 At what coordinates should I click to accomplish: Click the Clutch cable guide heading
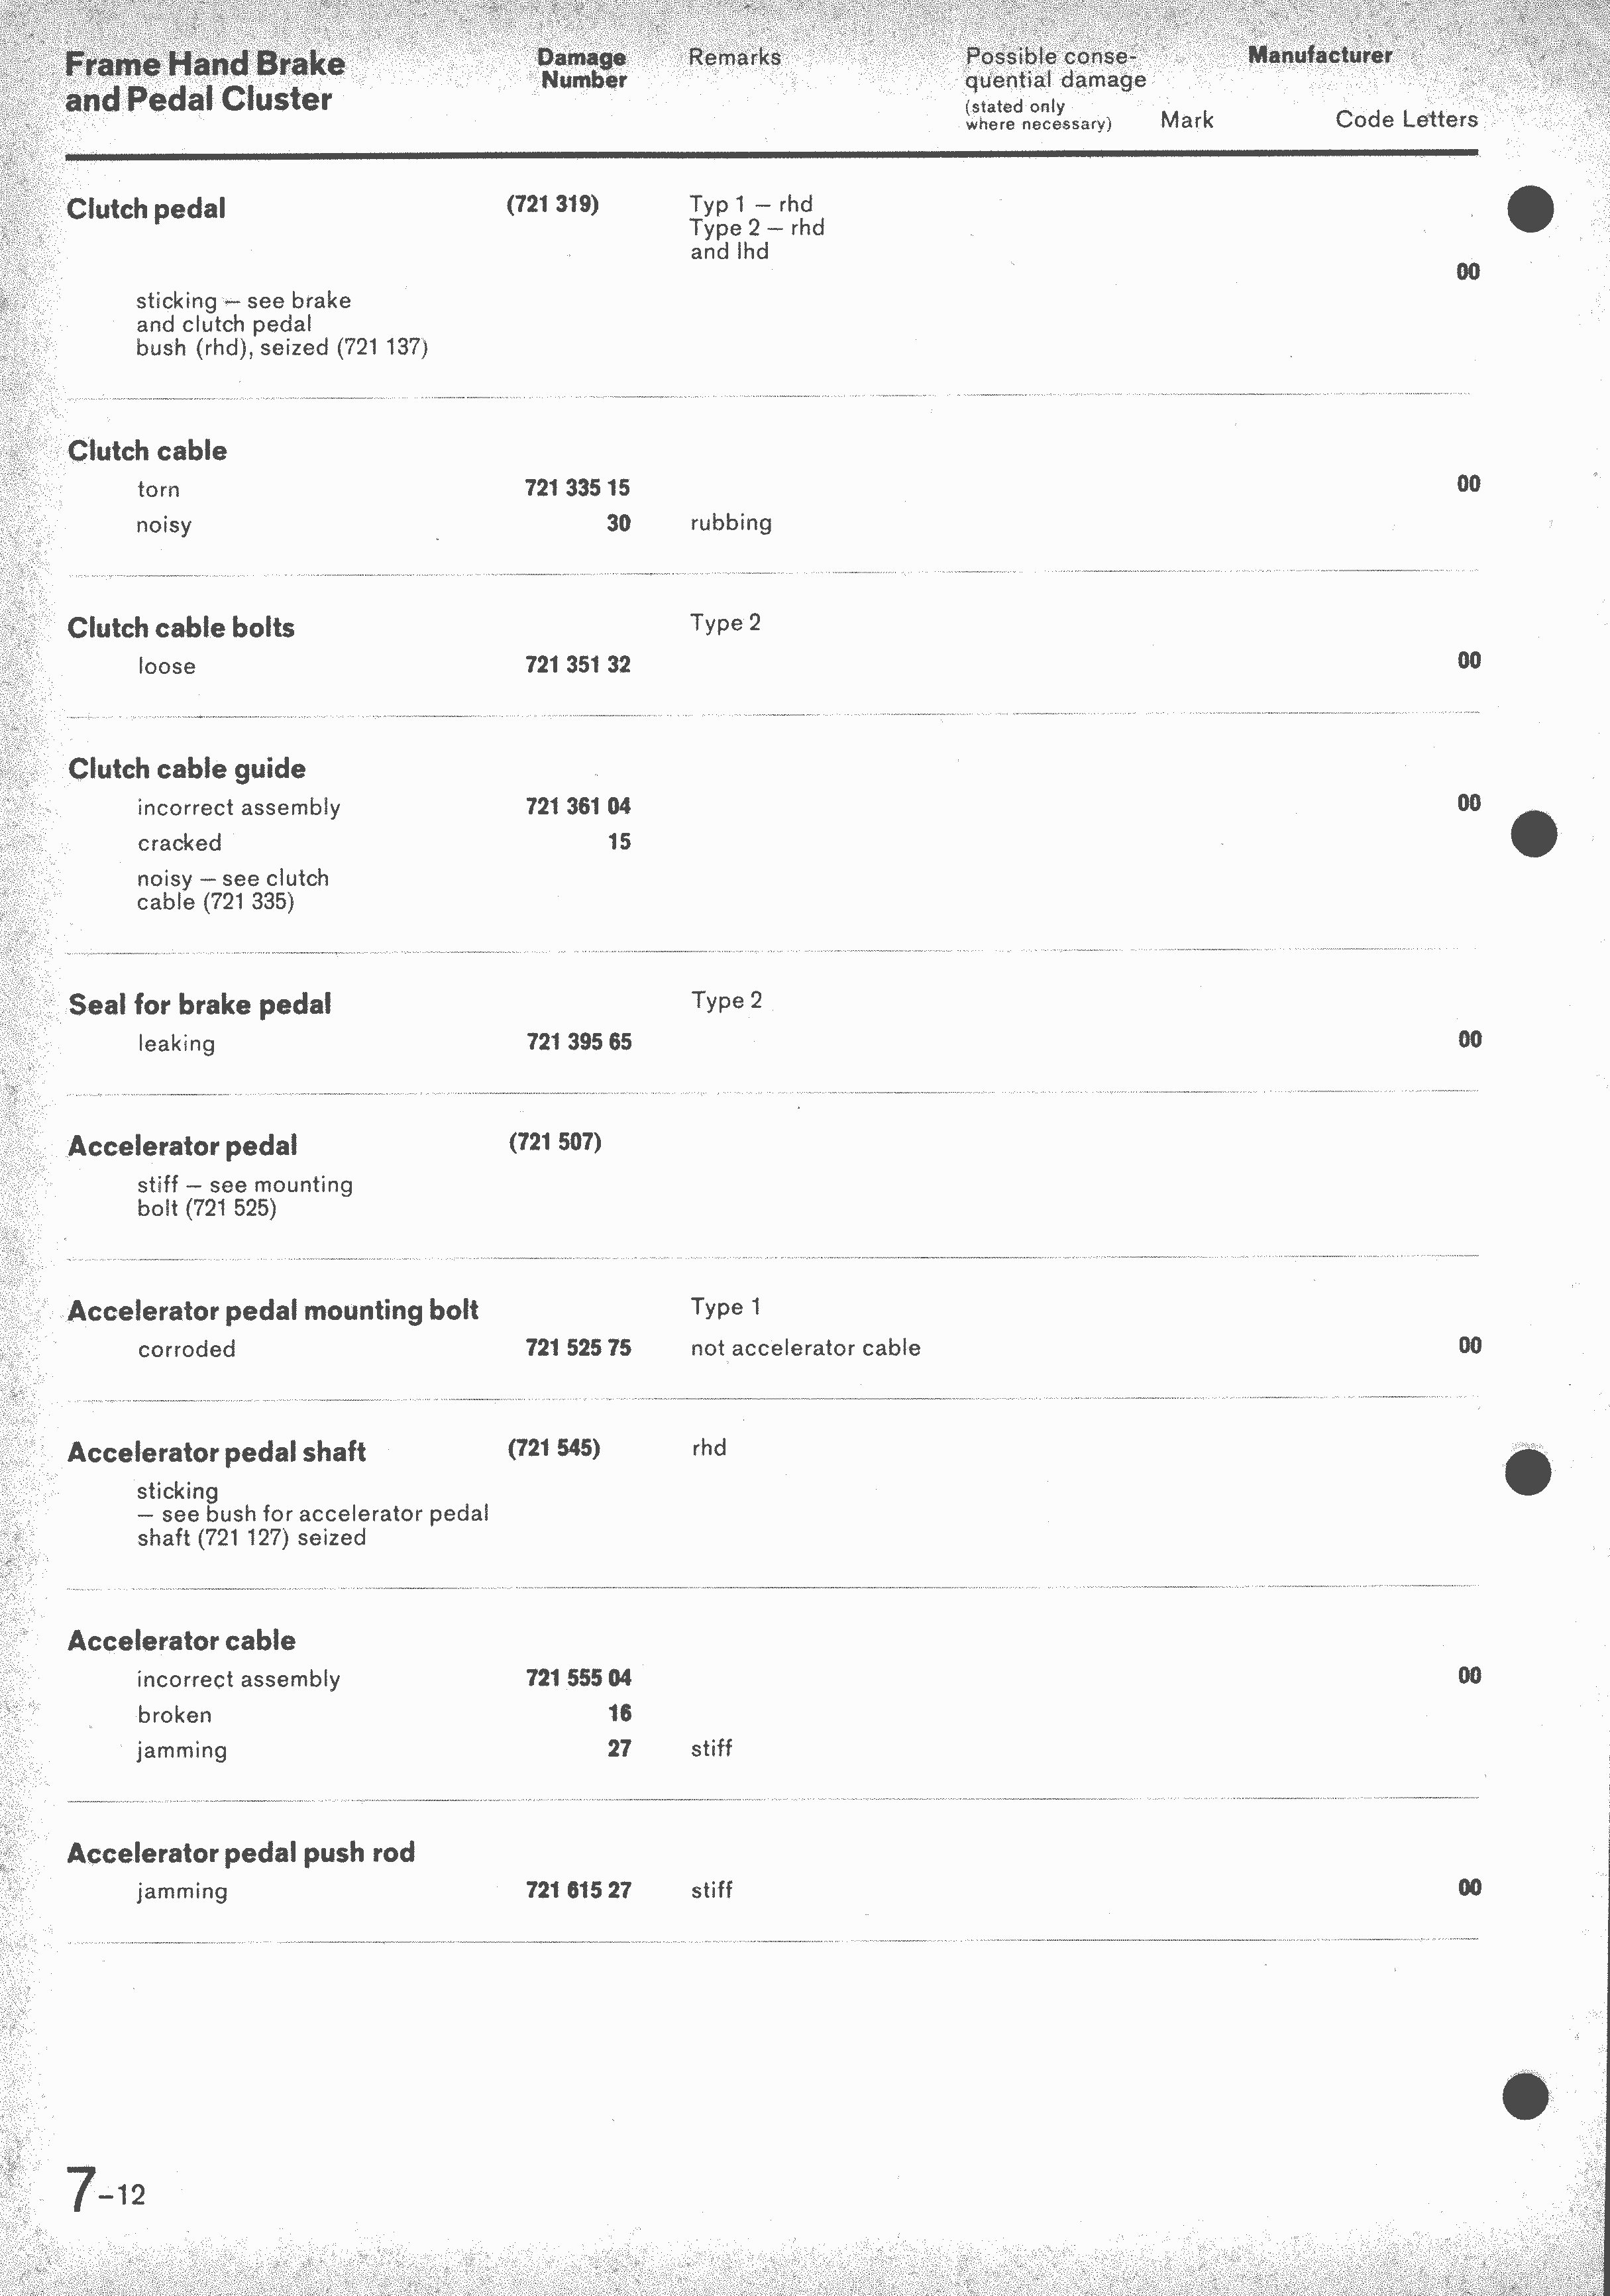point(187,769)
